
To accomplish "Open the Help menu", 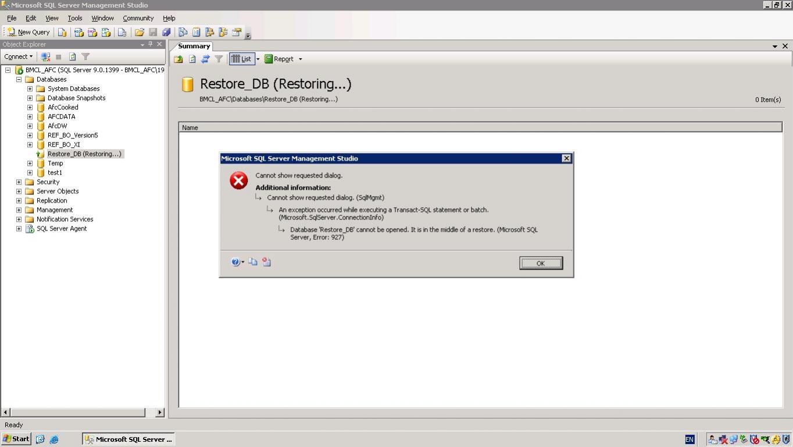I will tap(169, 18).
